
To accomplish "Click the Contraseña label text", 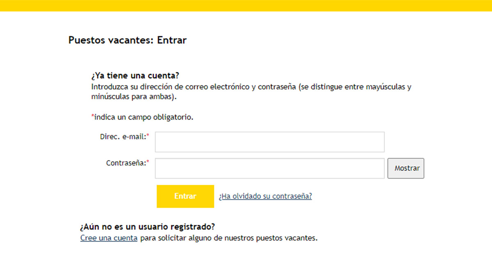I will [126, 163].
